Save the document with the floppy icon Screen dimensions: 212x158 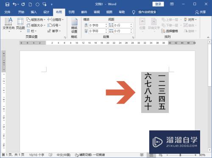click(7, 4)
